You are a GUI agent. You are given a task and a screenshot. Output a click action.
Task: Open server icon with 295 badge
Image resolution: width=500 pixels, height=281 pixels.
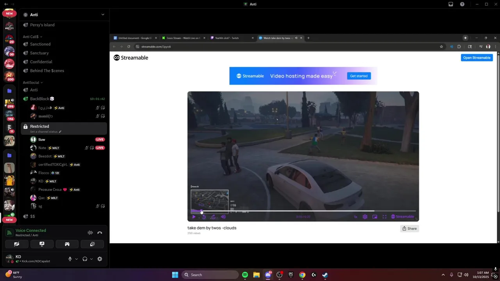tap(9, 103)
